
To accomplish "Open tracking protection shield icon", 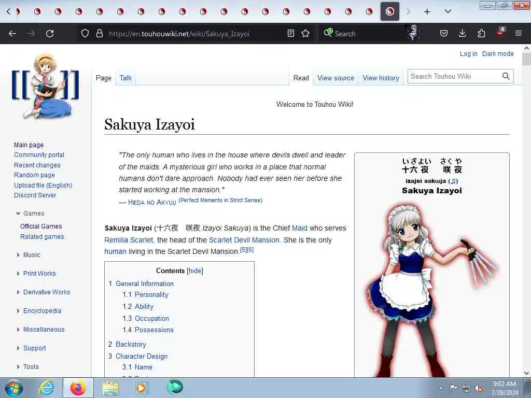I will 85,33.
